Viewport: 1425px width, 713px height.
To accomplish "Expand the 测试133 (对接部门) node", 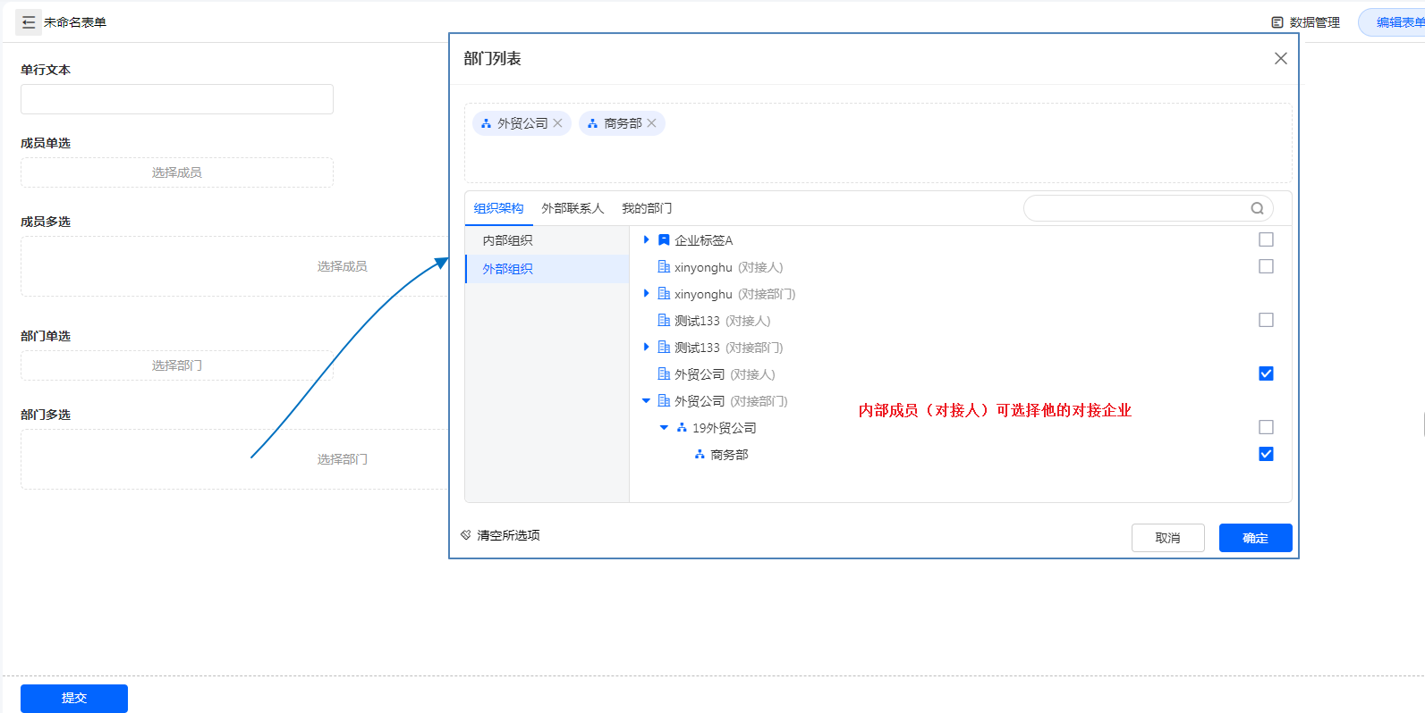I will pos(646,348).
